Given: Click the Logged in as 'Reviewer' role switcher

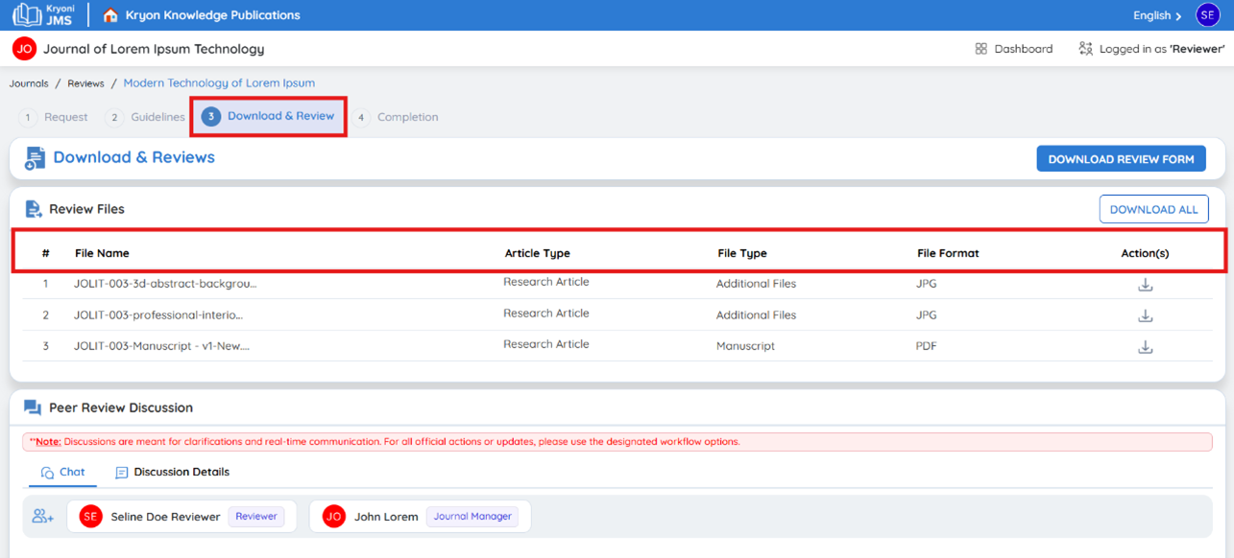Looking at the screenshot, I should point(1151,49).
